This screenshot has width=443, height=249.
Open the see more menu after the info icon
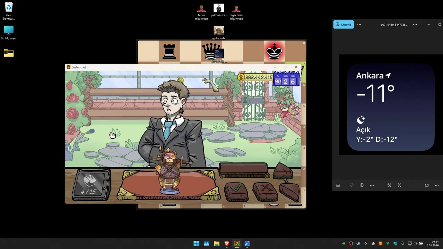point(372,185)
